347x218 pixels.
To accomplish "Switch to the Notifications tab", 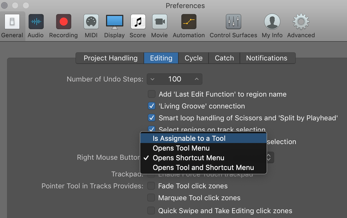I will 267,58.
